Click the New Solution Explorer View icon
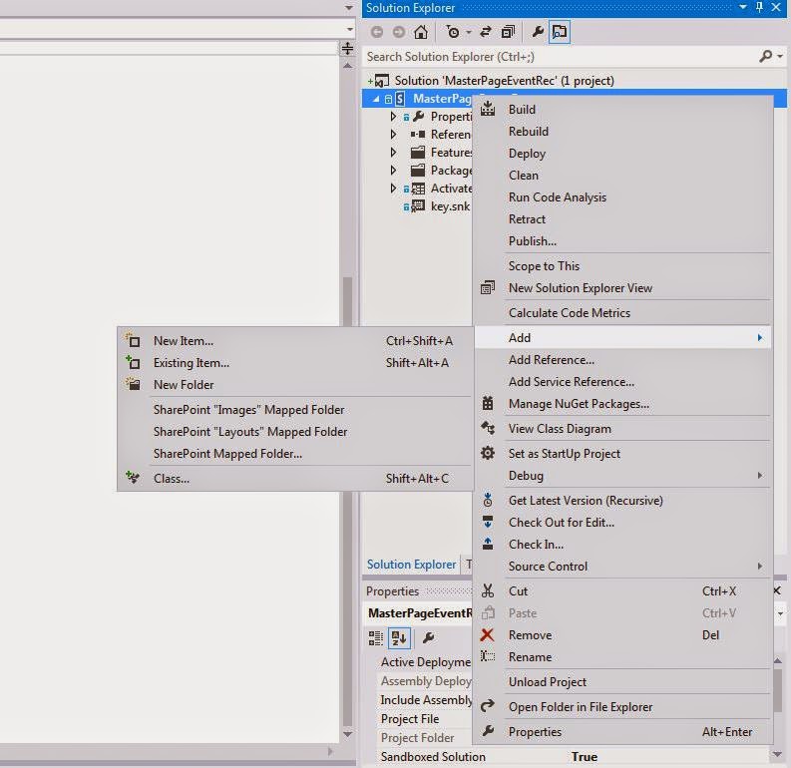This screenshot has height=768, width=791. (488, 287)
